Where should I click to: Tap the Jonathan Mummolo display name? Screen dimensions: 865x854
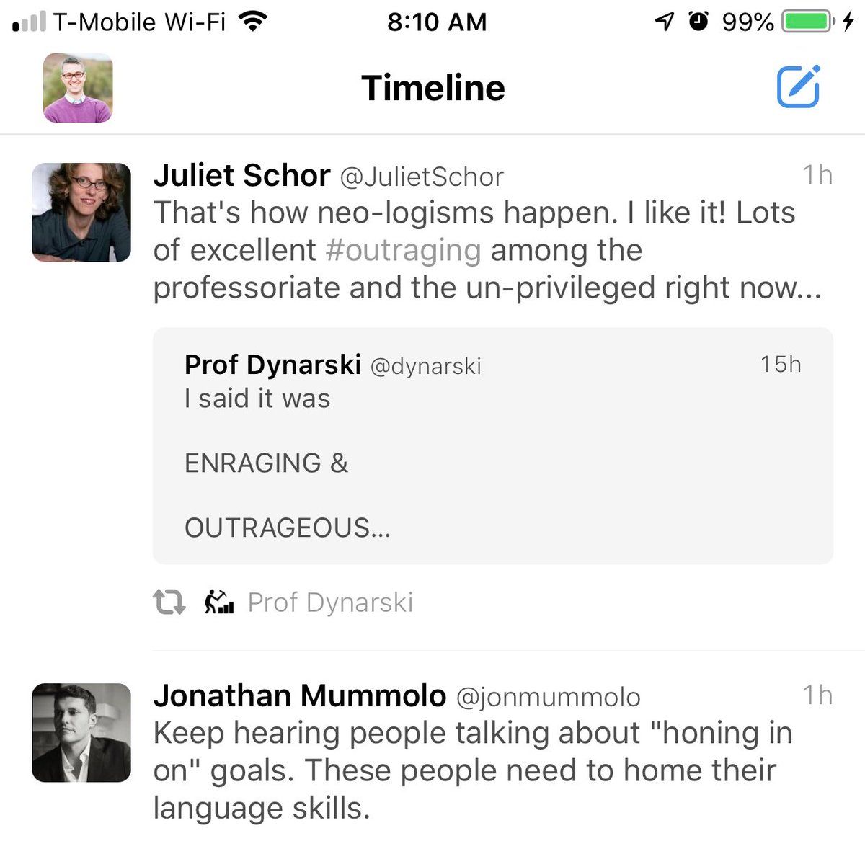coord(300,696)
